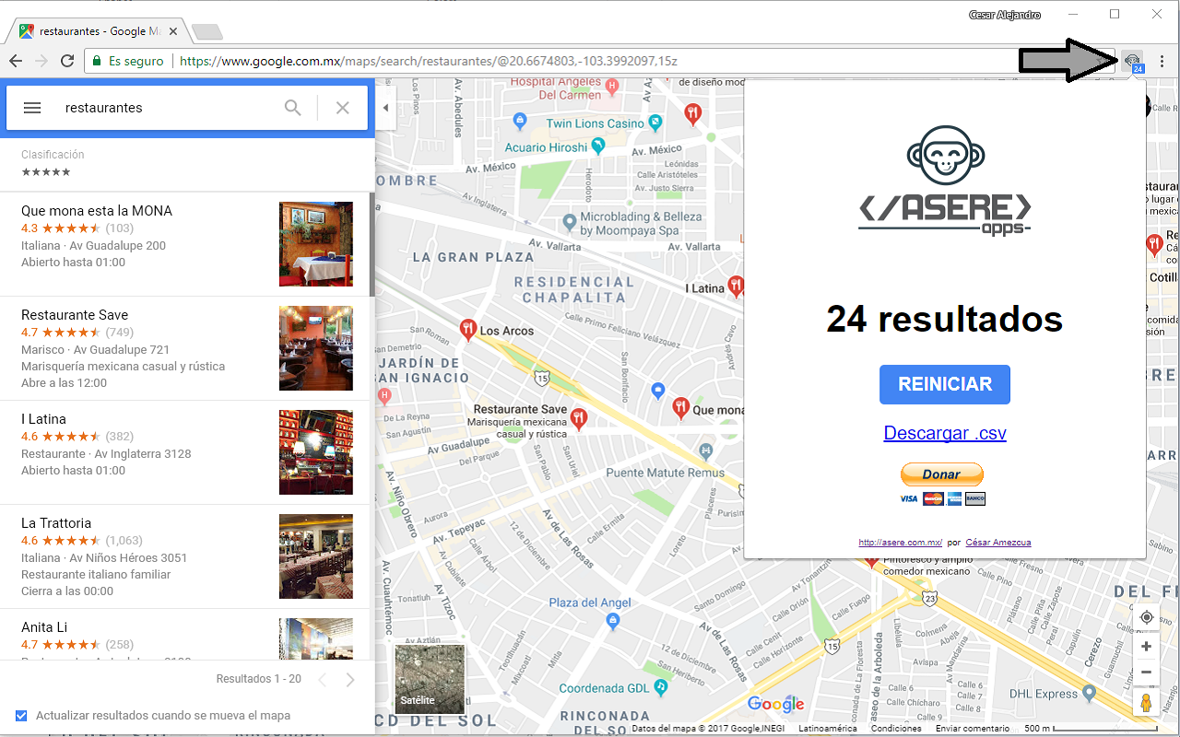Click the Condiciones footer link

tap(896, 729)
